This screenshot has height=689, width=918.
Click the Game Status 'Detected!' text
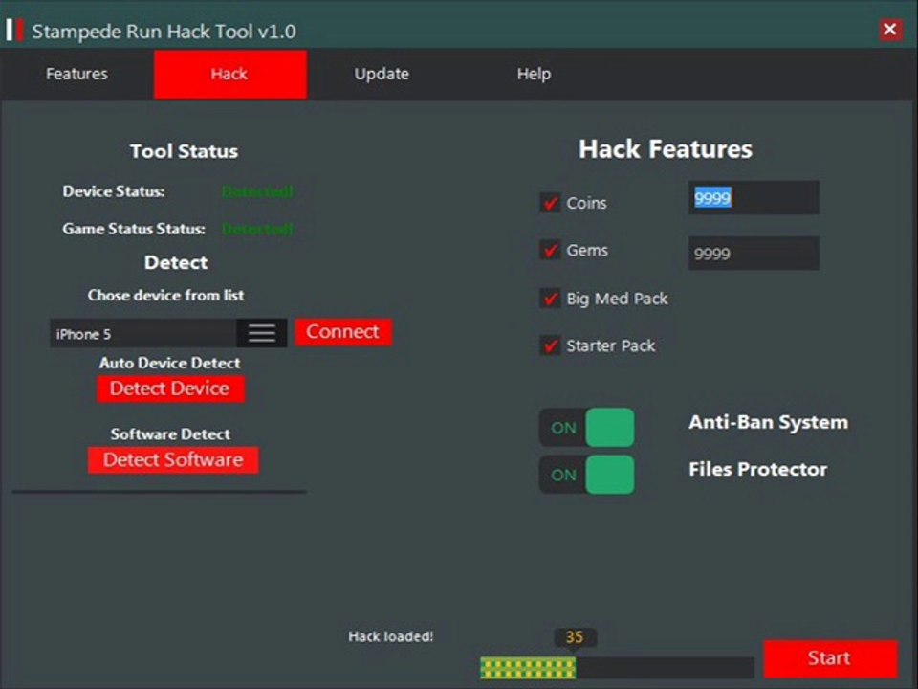pos(257,229)
